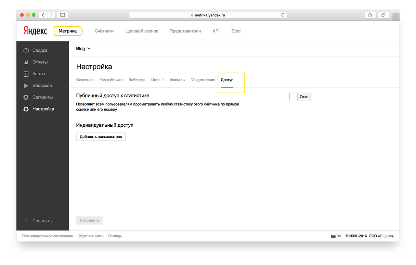Go to Целевой звонок in top navigation
Screen dimensions: 416x265
(142, 31)
